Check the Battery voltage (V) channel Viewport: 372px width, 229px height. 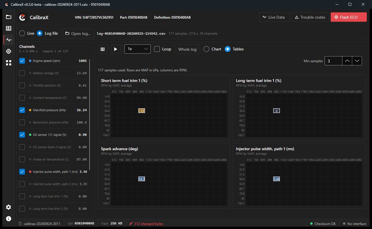(x=22, y=73)
